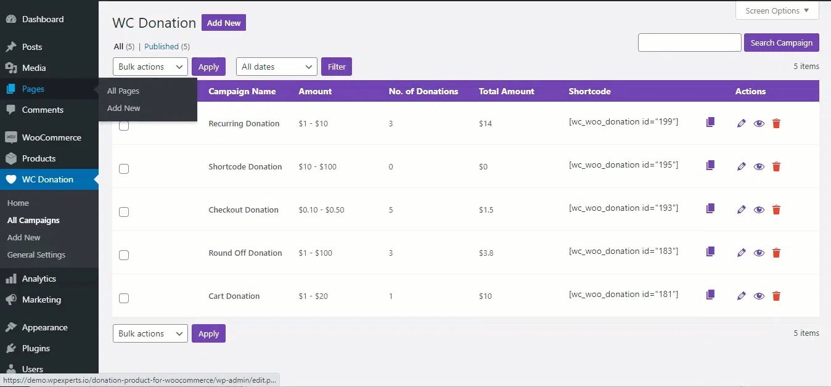Choose All Pages from Pages flyout

pos(123,91)
